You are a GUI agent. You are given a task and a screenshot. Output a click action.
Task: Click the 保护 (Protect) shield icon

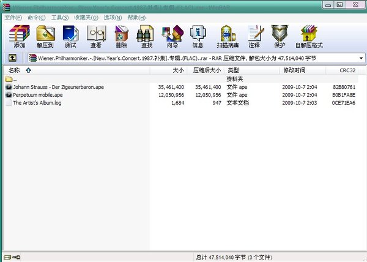[280, 36]
